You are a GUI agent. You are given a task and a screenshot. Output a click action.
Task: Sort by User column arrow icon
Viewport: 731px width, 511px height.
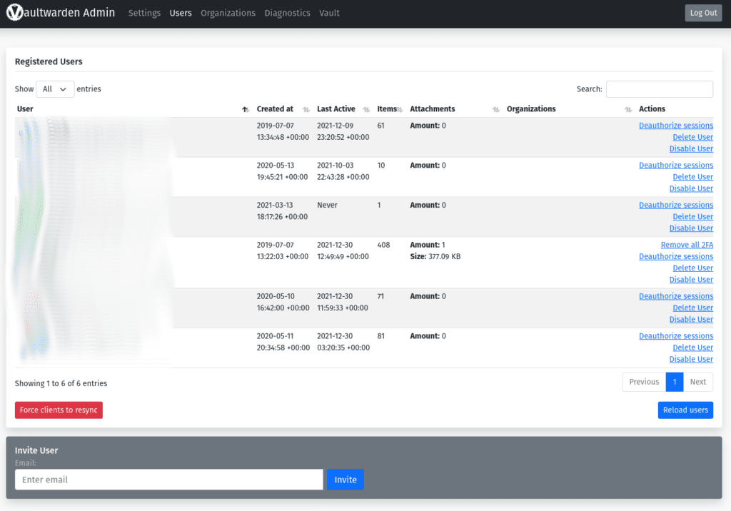coord(246,110)
